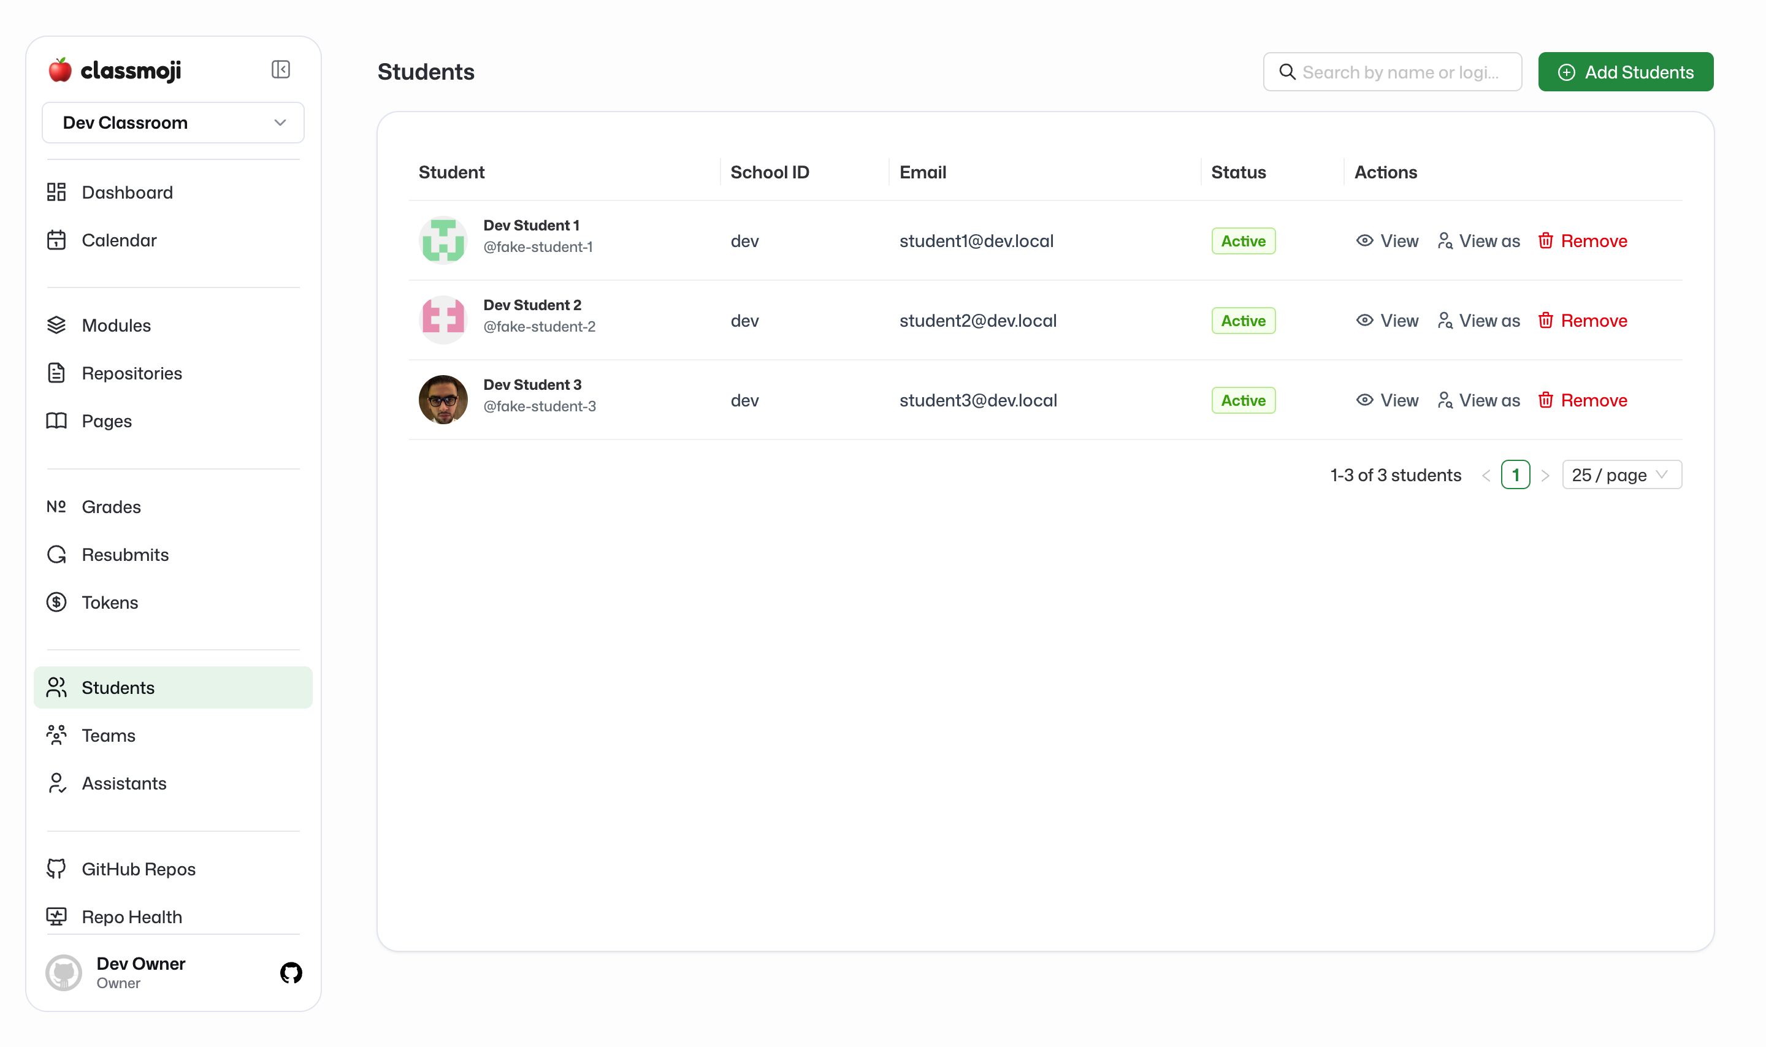1766x1047 pixels.
Task: Collapse the sidebar with the panel icon
Action: [x=281, y=69]
